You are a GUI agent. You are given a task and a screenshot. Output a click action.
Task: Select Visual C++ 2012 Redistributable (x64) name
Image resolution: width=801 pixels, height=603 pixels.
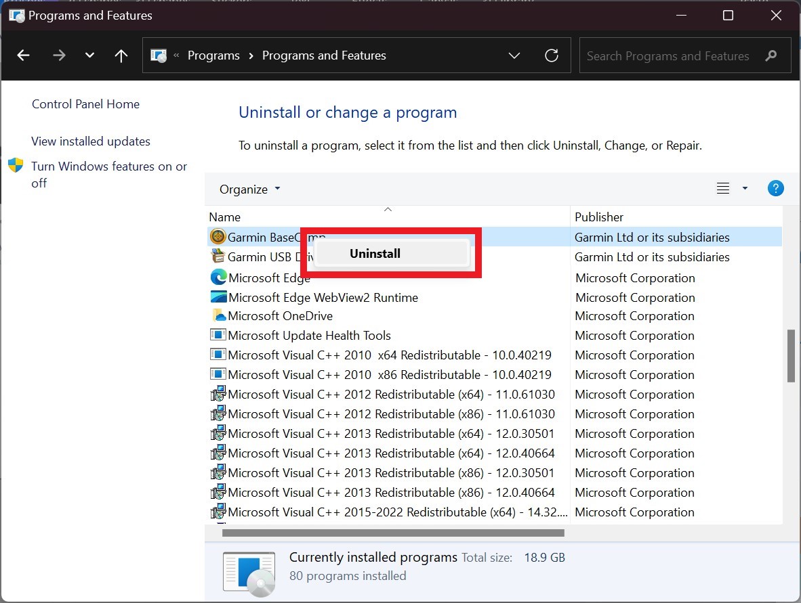click(x=391, y=395)
